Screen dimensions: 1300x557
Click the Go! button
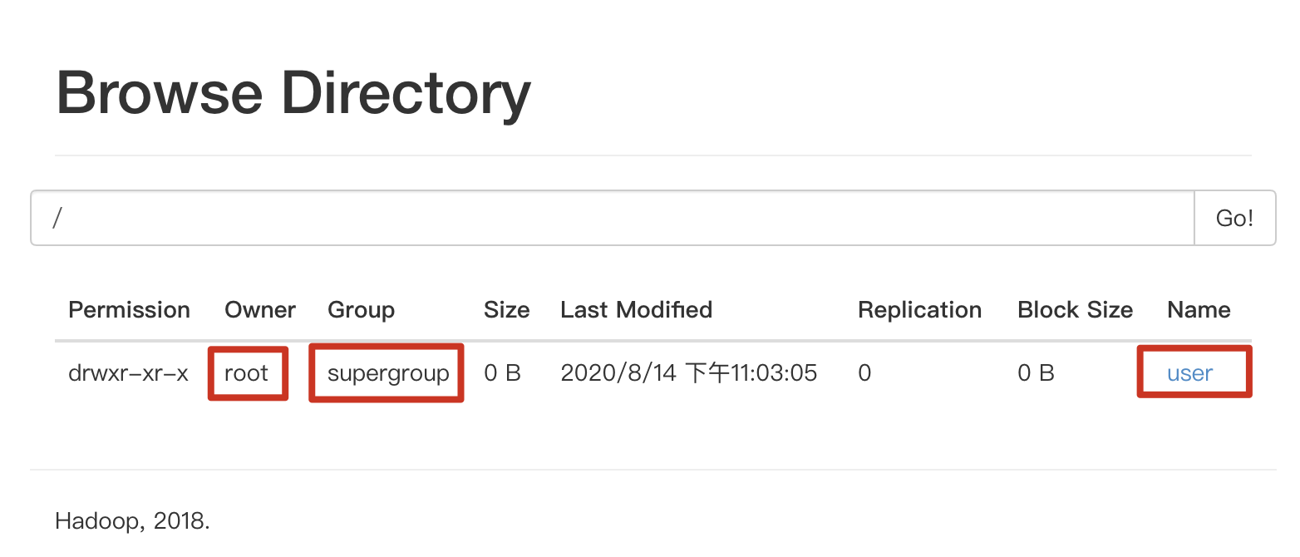[1234, 218]
